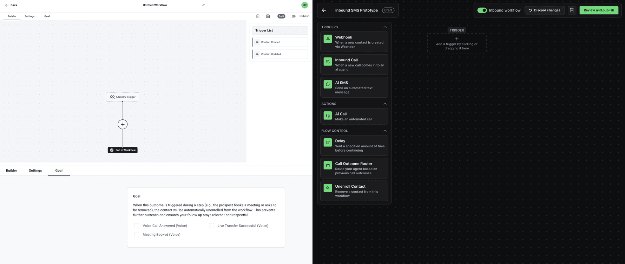This screenshot has height=264, width=625.
Task: Collapse the Triggers section
Action: (385, 27)
